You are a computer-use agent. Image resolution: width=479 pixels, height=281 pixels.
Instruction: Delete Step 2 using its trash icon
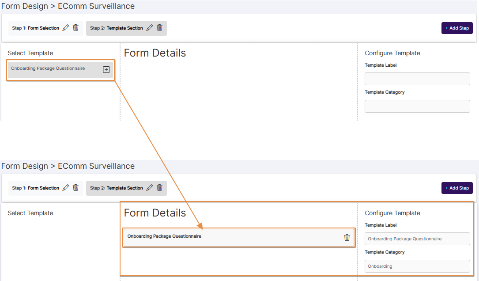pos(159,28)
